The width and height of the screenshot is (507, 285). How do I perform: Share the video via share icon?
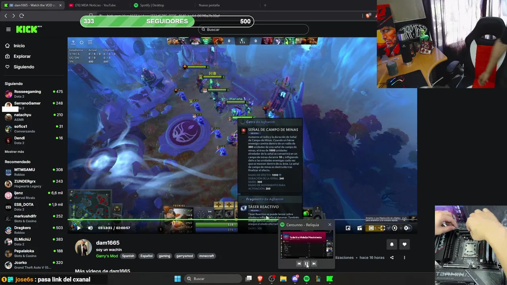point(392,258)
